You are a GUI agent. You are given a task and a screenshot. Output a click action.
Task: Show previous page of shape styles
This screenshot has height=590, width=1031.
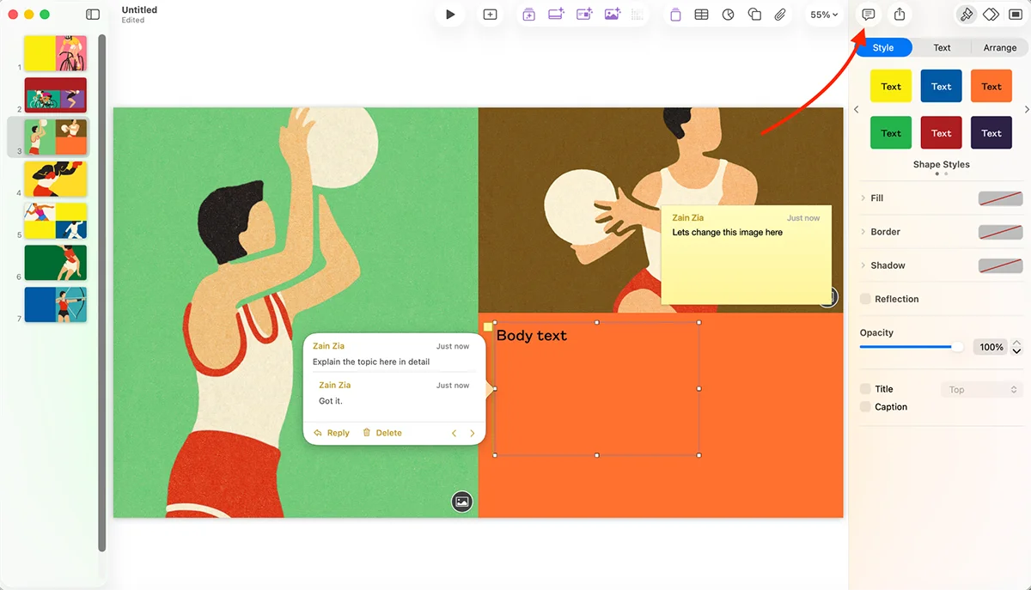(856, 110)
